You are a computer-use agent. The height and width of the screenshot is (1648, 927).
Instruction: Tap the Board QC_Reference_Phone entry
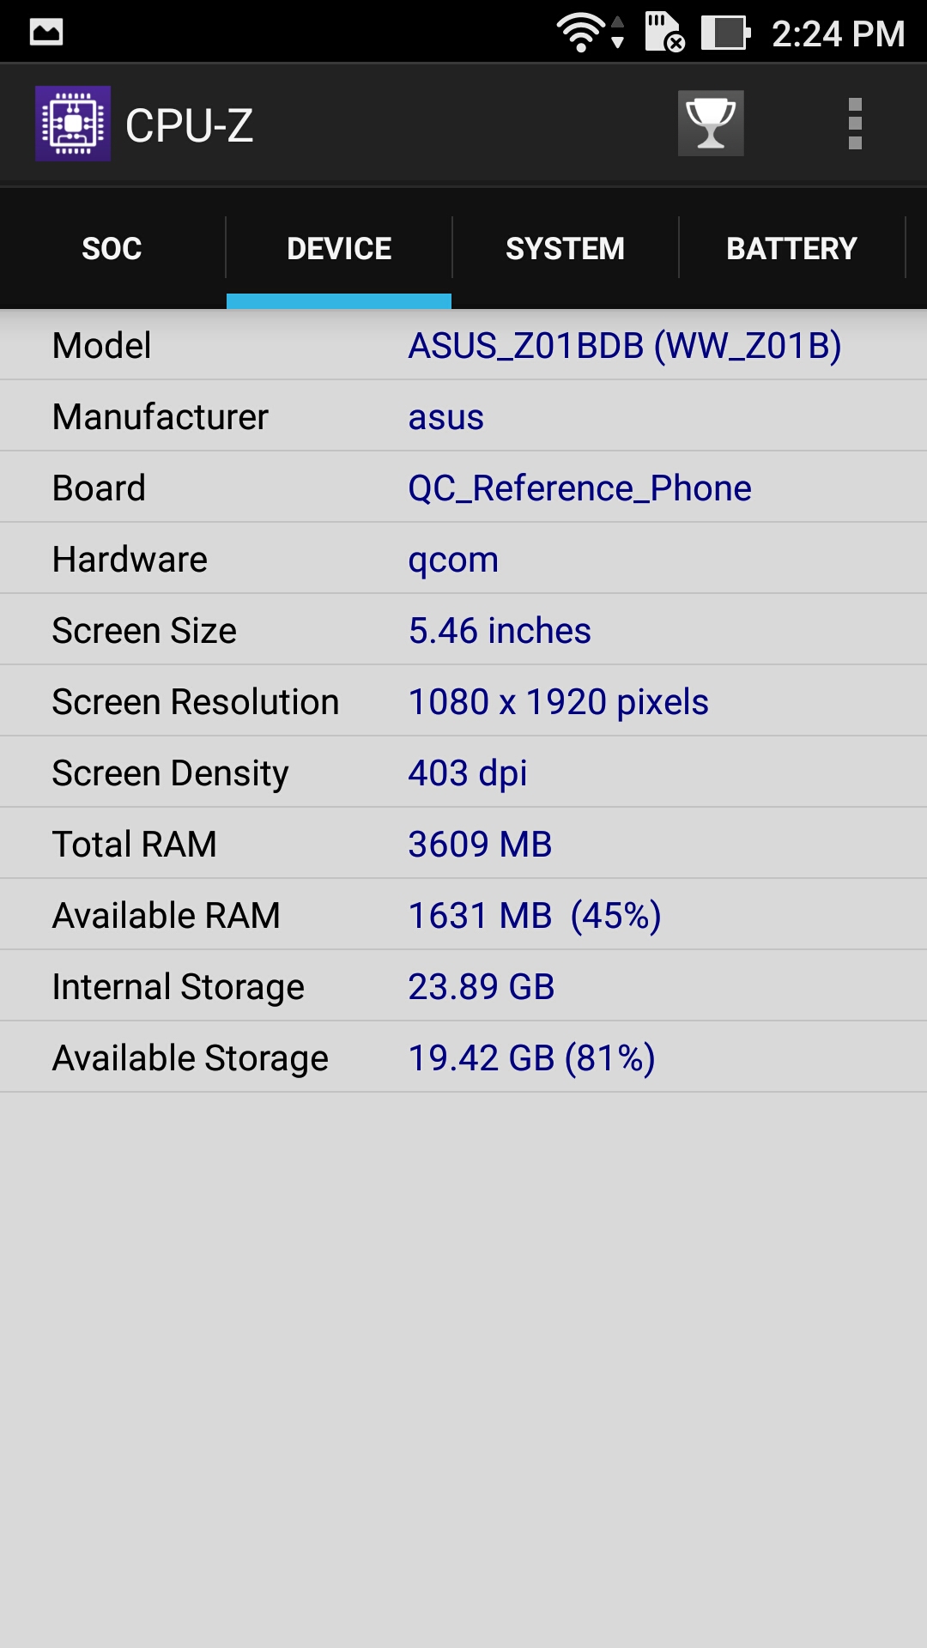coord(579,488)
